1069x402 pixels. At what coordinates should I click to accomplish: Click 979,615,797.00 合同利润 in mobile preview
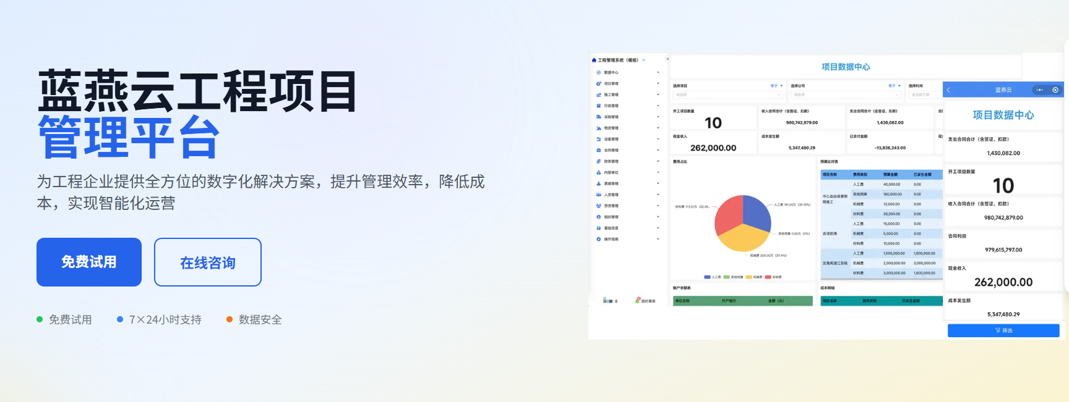tap(1003, 249)
